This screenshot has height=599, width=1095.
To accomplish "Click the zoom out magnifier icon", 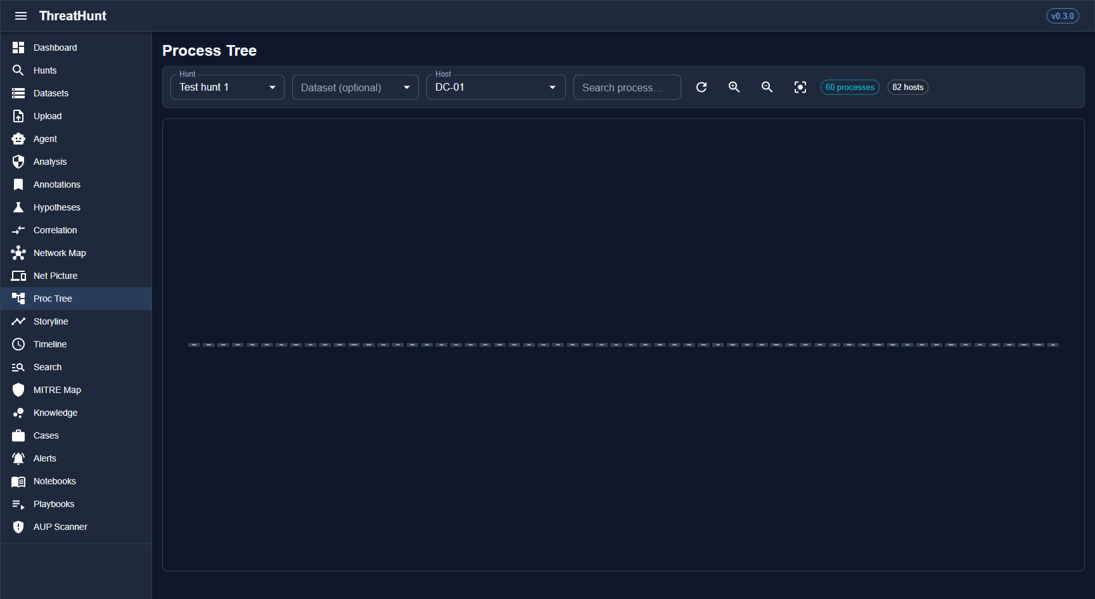I will (x=767, y=87).
